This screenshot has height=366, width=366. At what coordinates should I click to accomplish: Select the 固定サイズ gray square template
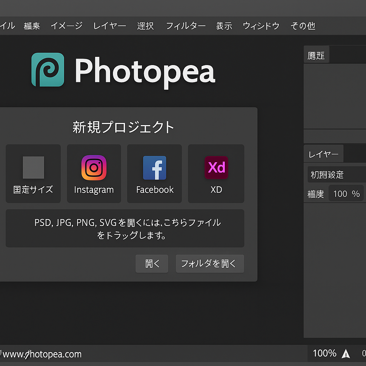tap(33, 167)
